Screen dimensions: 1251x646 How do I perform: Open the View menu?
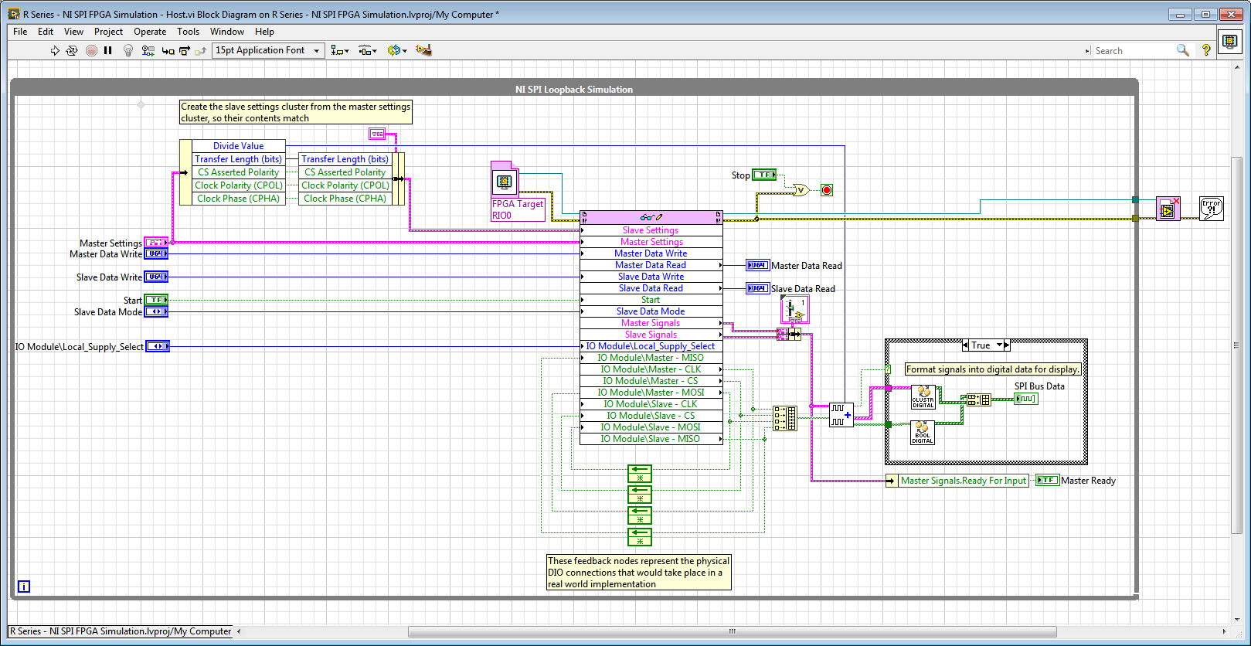[73, 32]
